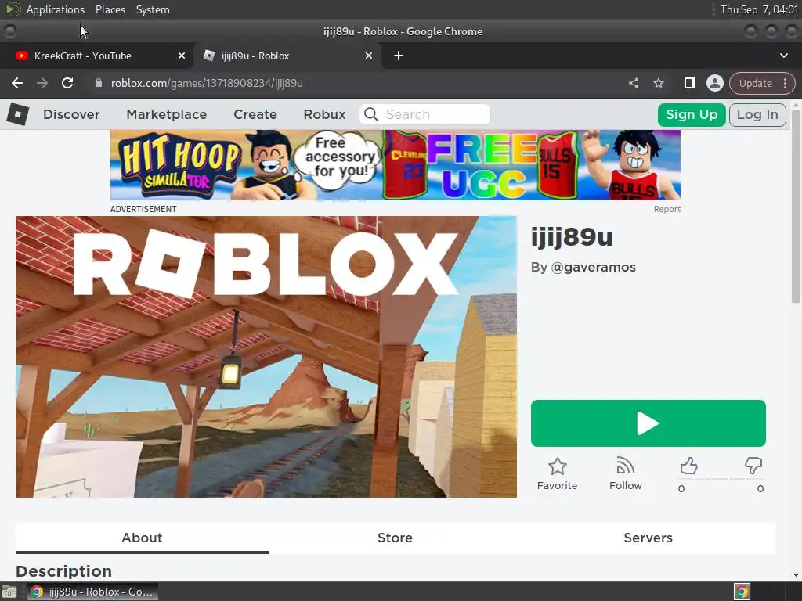Click the page vertical scrollbar thumb
The width and height of the screenshot is (802, 601).
point(796,207)
